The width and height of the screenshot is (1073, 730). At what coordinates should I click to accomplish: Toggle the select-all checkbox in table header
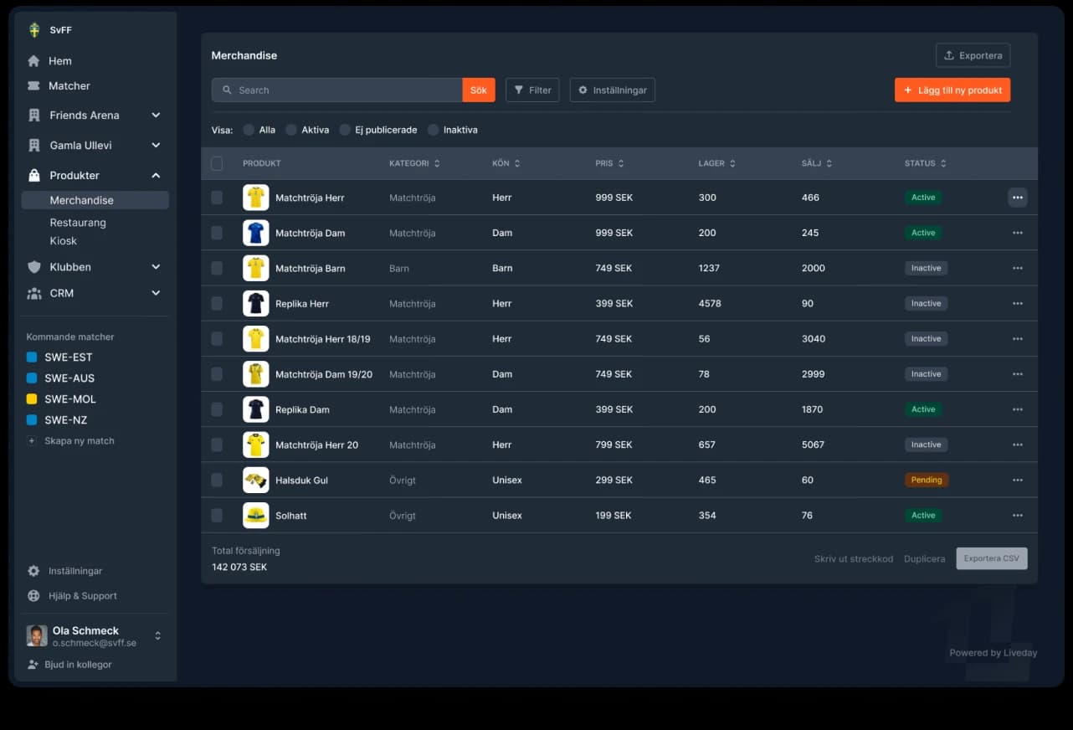click(217, 163)
